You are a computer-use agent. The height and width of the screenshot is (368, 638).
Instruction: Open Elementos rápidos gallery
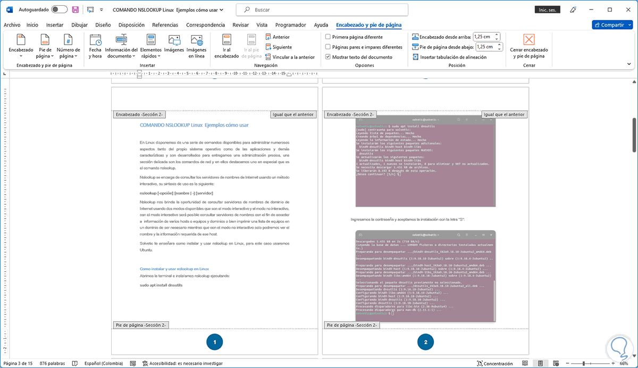click(x=150, y=46)
